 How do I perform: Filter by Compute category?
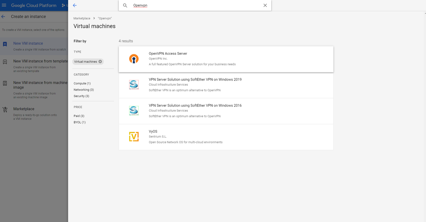point(82,83)
